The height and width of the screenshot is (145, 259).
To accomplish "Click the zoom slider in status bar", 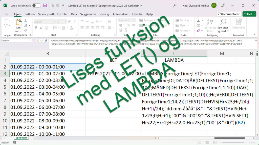I will pos(233,142).
